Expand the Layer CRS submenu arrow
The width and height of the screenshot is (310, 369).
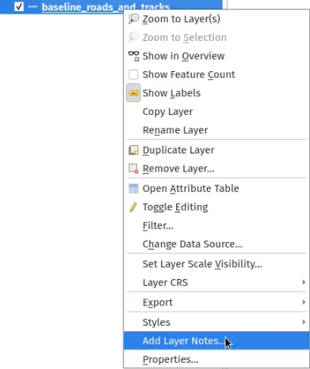304,282
